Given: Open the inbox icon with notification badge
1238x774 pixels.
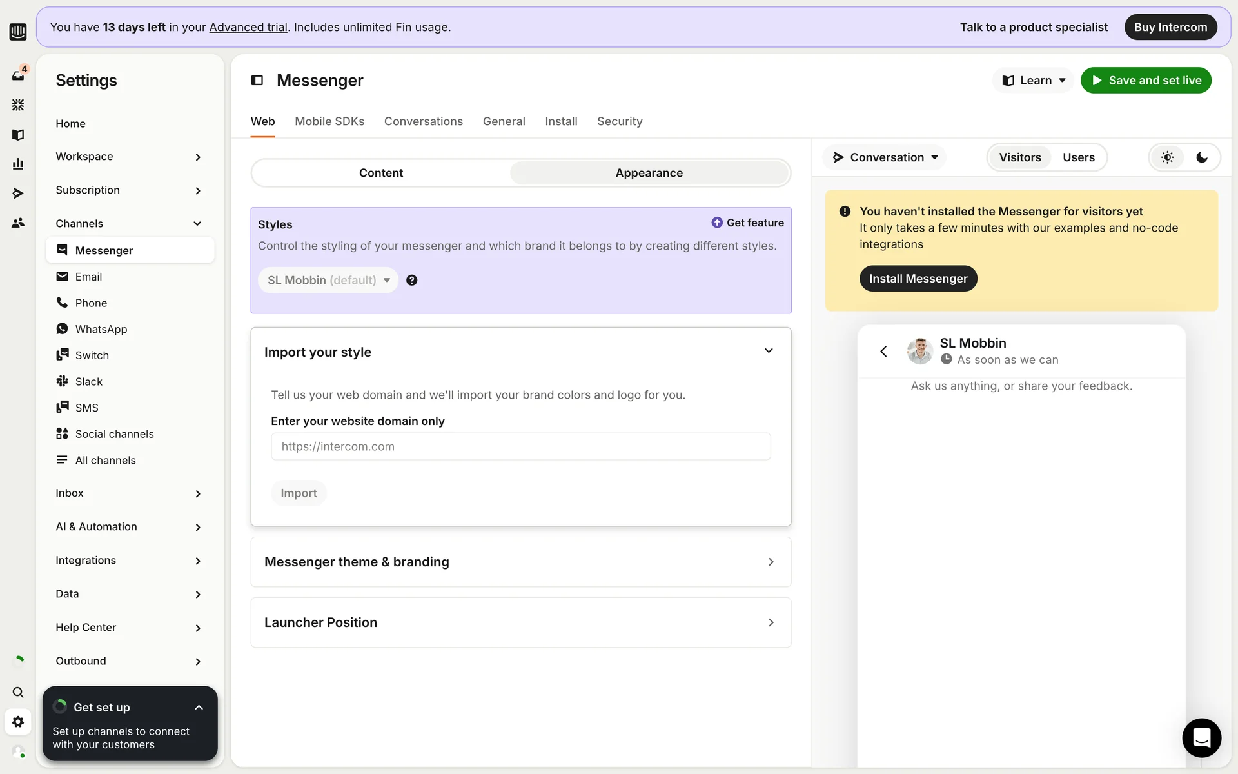Looking at the screenshot, I should [18, 75].
